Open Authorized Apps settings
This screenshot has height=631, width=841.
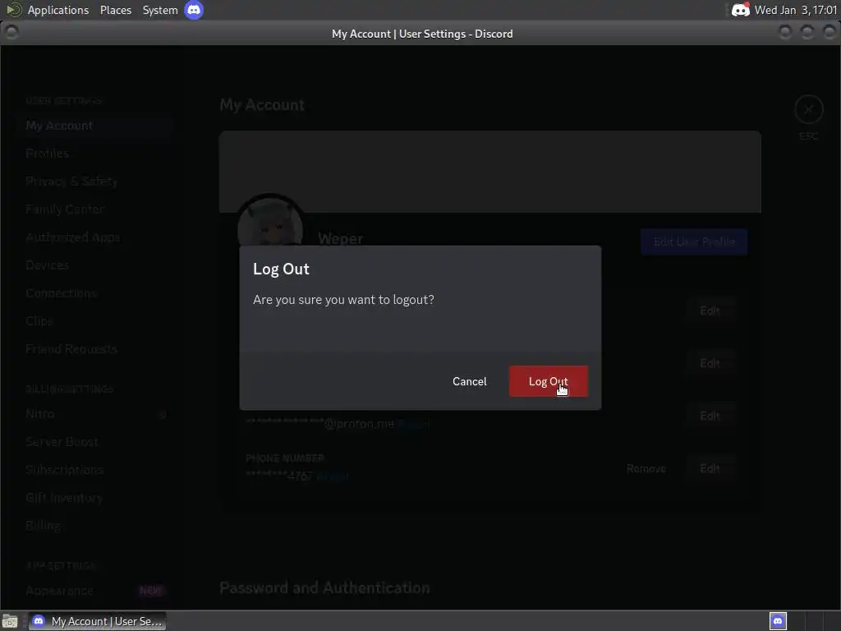coord(99,237)
